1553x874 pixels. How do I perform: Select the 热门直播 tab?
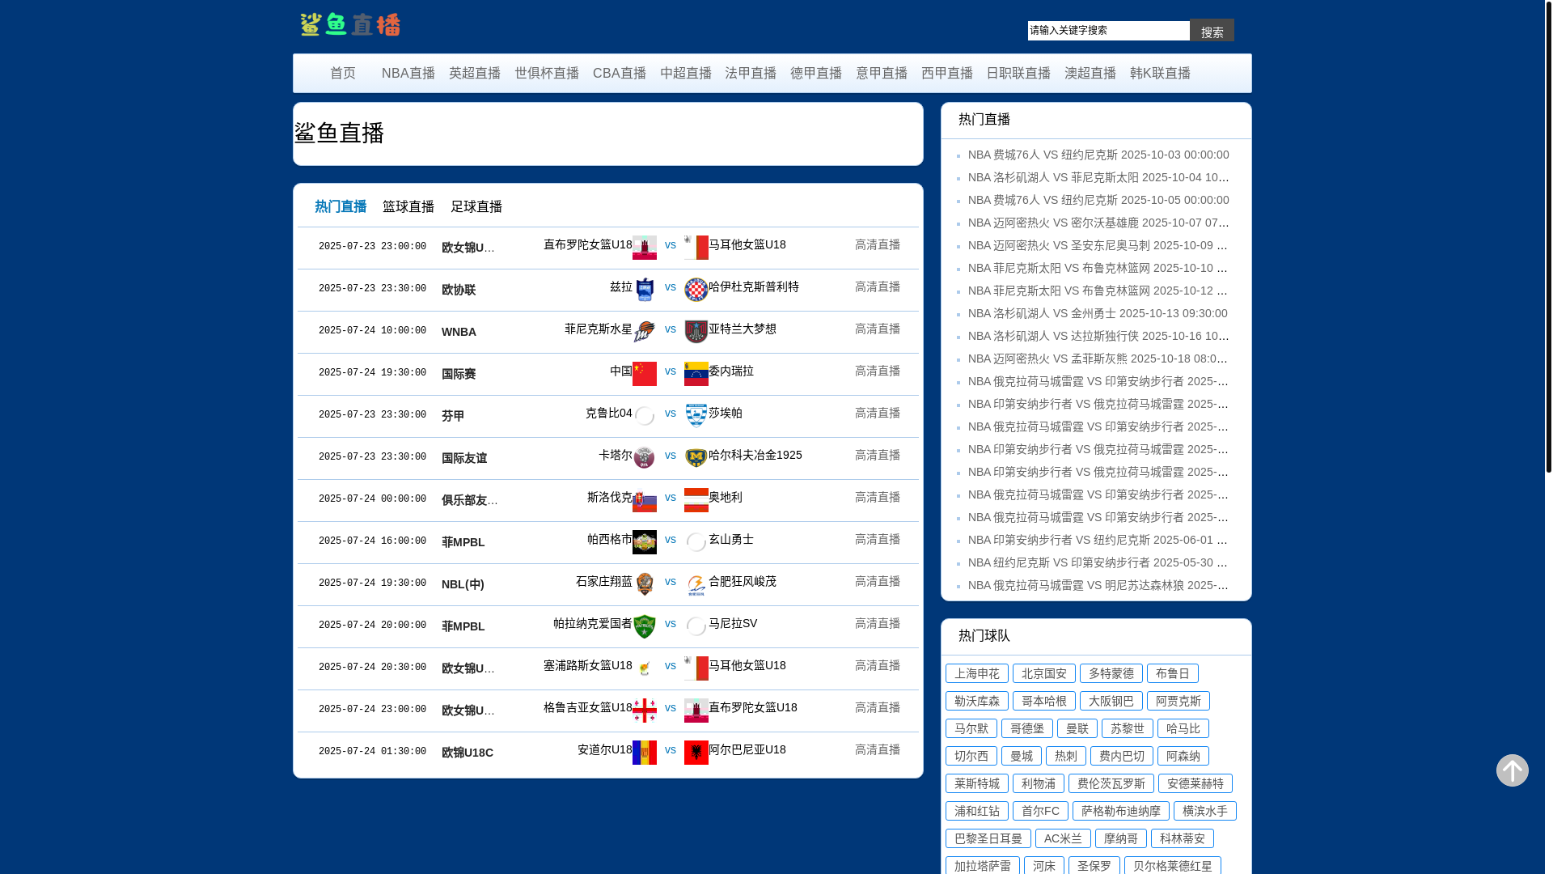[340, 207]
